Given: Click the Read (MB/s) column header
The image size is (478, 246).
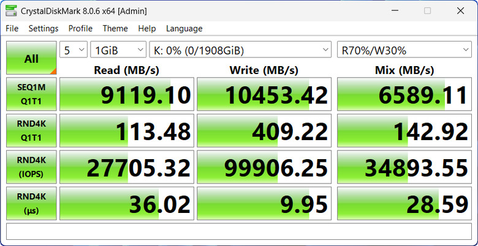Looking at the screenshot, I should click(126, 70).
